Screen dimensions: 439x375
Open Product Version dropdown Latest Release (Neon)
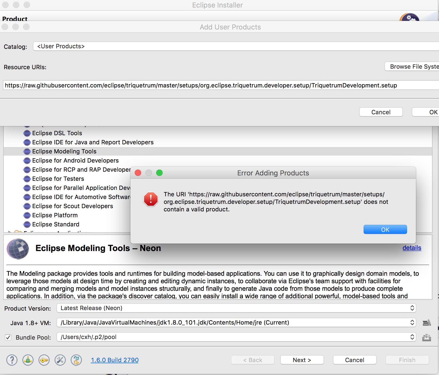(x=236, y=308)
